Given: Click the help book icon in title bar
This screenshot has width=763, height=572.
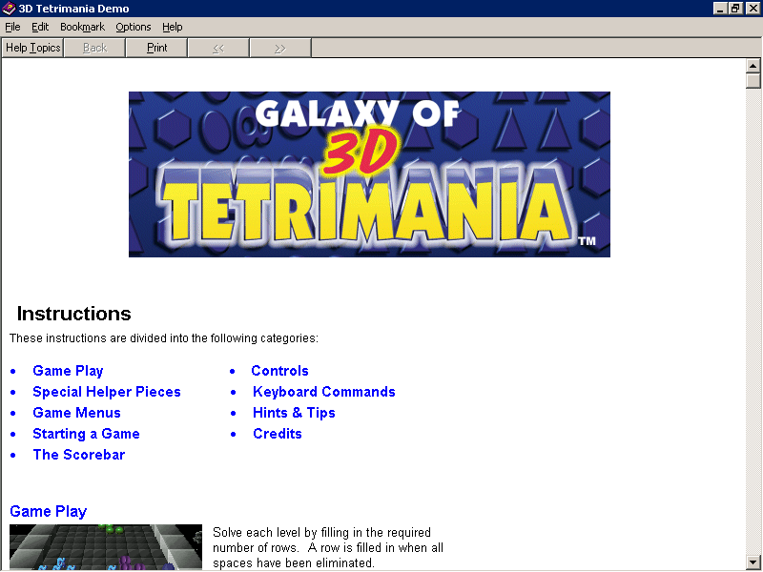Looking at the screenshot, I should pyautogui.click(x=9, y=9).
